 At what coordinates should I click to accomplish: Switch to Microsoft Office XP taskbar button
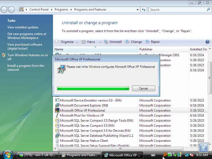coord(122,155)
